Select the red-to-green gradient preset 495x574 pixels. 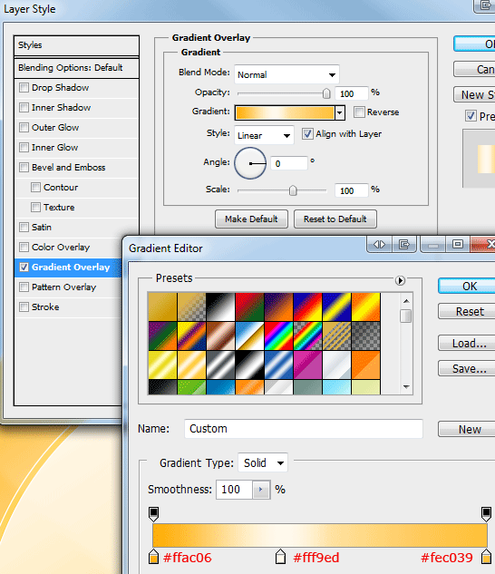(x=249, y=306)
